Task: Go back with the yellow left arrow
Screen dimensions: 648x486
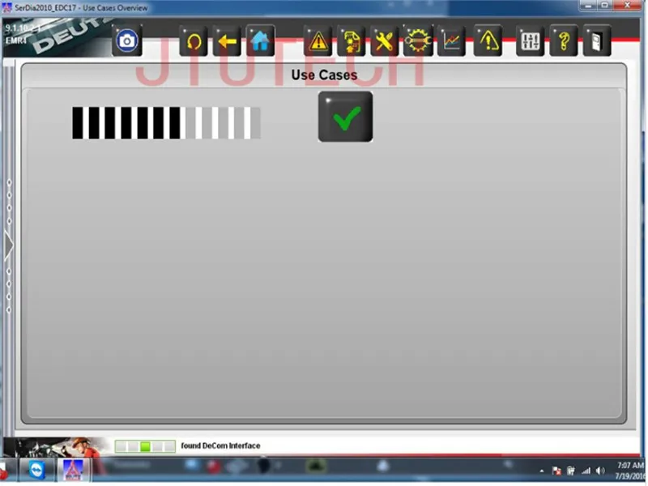Action: point(227,41)
